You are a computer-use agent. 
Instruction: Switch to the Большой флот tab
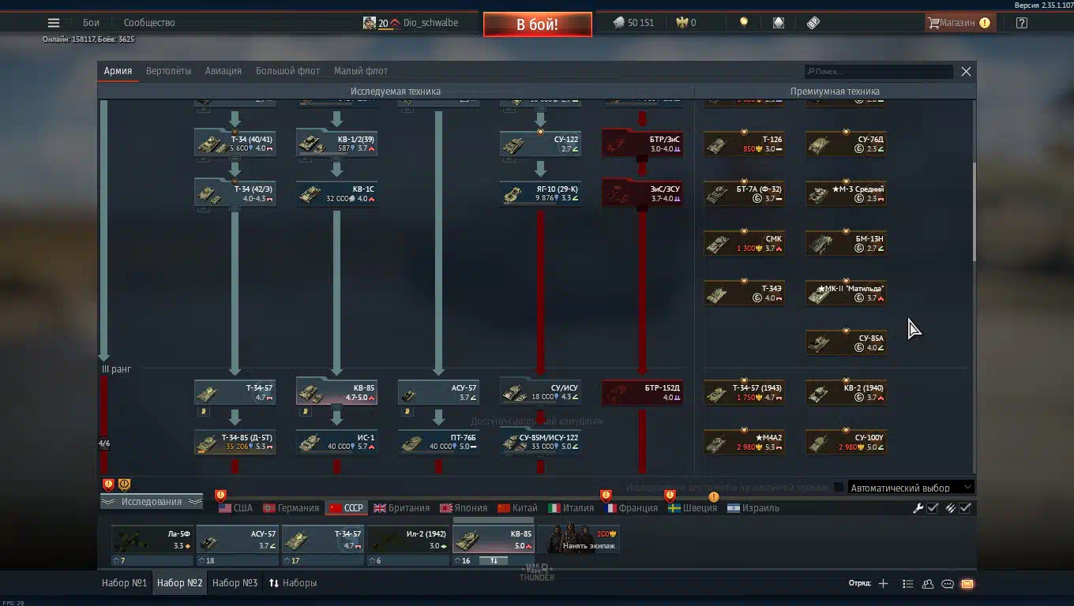287,71
